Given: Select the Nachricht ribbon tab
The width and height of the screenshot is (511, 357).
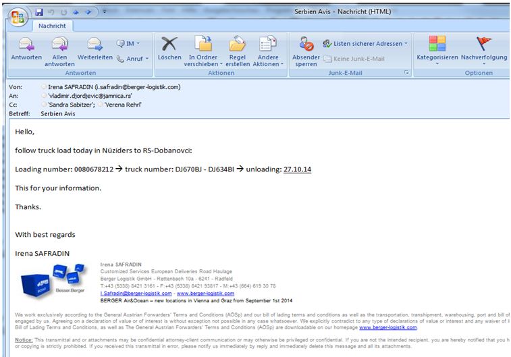Looking at the screenshot, I should click(52, 26).
